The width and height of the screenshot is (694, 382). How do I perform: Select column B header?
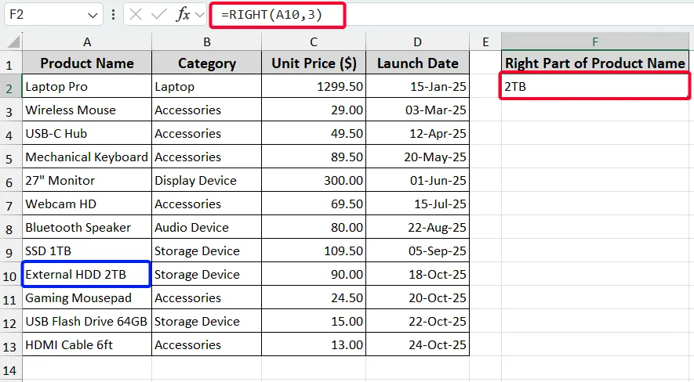[x=207, y=41]
